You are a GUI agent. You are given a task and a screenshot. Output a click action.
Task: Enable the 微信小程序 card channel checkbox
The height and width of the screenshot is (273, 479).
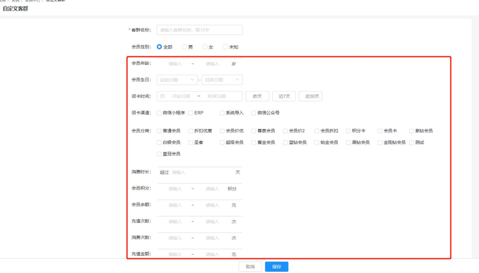[158, 113]
